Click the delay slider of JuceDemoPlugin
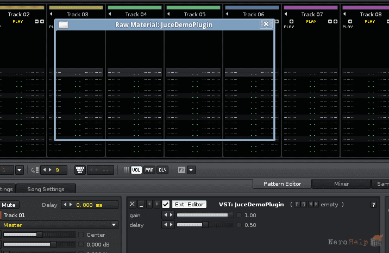Image resolution: width=389 pixels, height=253 pixels. coord(205,225)
